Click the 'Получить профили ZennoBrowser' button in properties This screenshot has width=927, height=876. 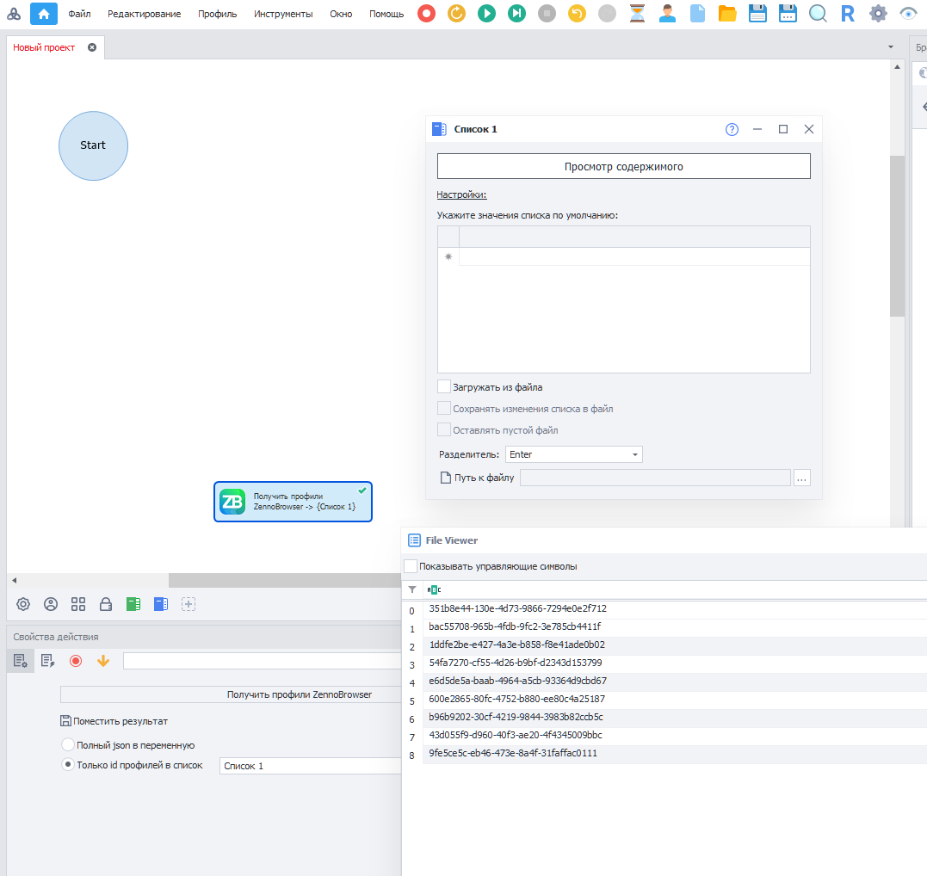(232, 694)
